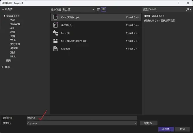The height and width of the screenshot is (133, 193).
Task: Click the 创建包含 C++ 源代码的文件 description
Action: pos(160,21)
